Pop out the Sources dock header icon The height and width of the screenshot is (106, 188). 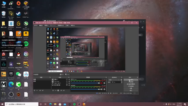(69, 77)
